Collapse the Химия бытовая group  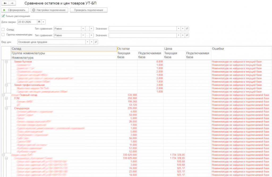6,62
